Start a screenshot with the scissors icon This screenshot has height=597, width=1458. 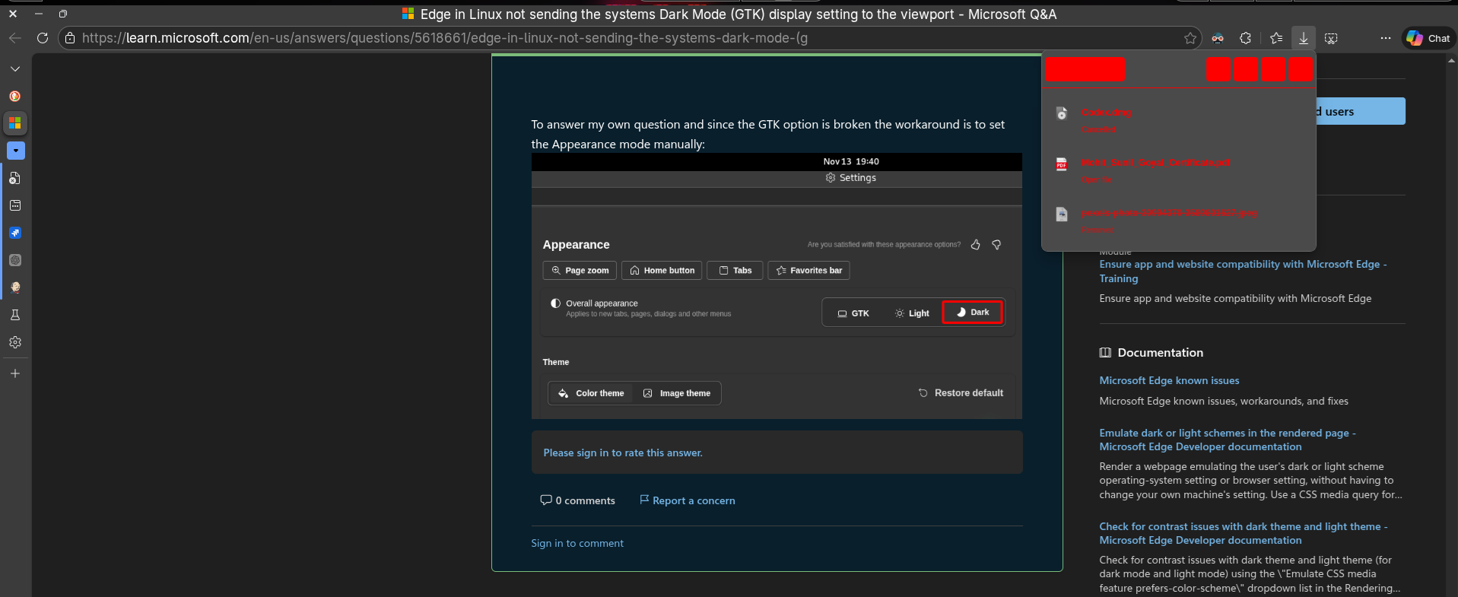(x=1331, y=38)
